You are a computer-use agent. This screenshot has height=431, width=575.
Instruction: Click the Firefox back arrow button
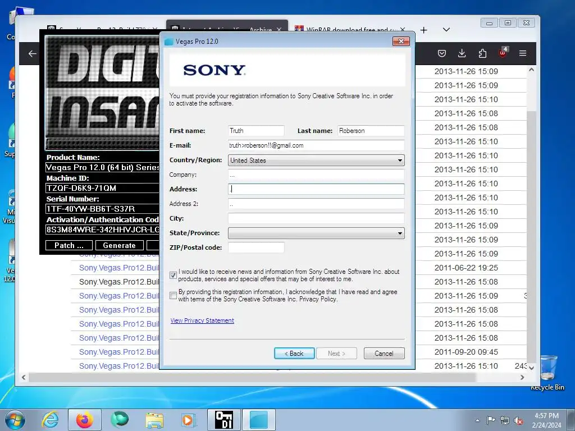pyautogui.click(x=32, y=54)
